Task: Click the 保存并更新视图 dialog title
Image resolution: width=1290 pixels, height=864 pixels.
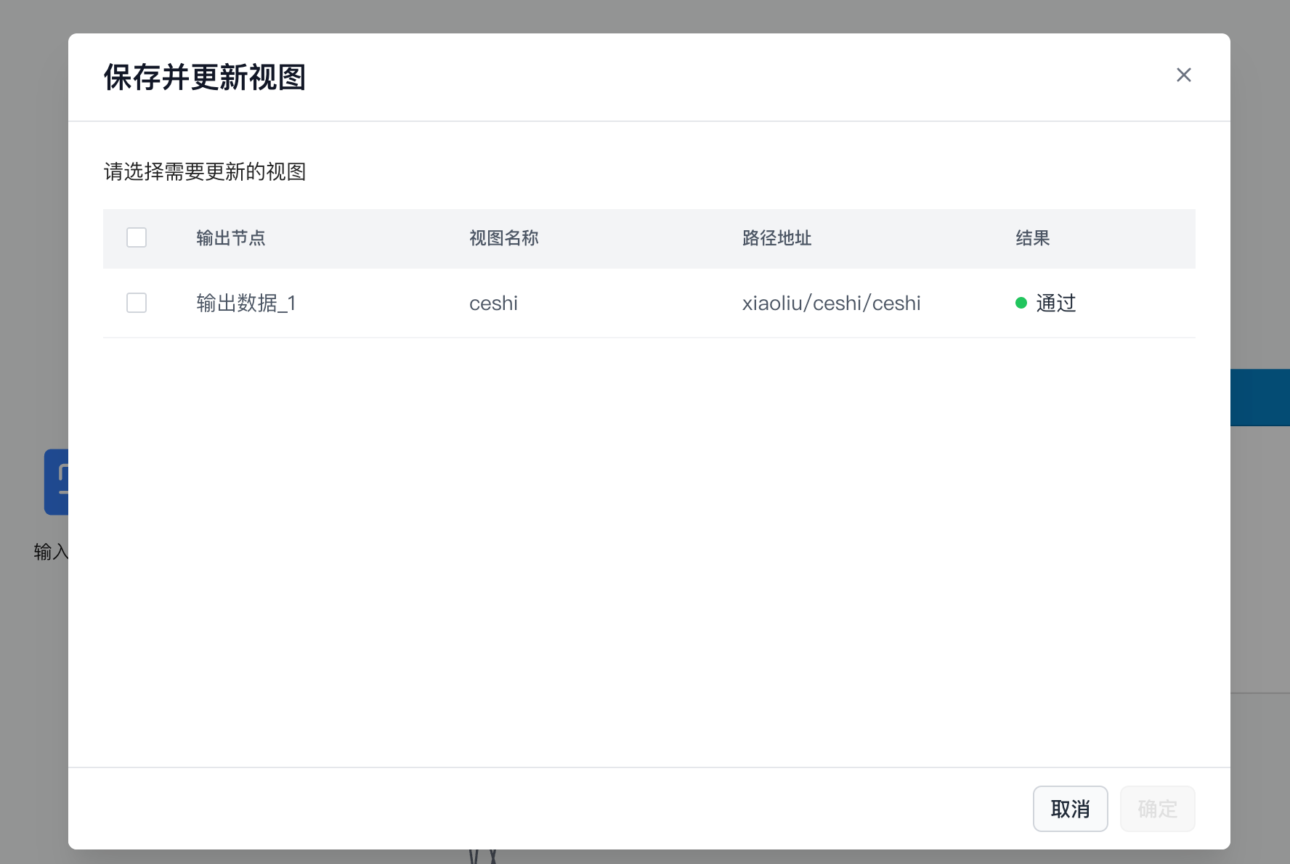Action: coord(204,77)
